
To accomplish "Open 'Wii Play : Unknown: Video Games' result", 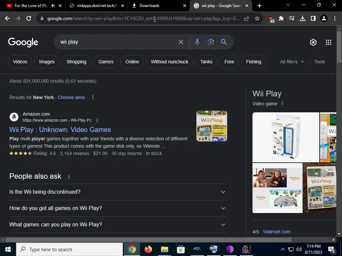I will 60,130.
